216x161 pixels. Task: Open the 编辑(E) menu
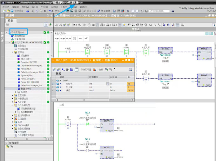tap(16, 7)
